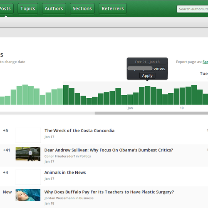The height and width of the screenshot is (208, 208).
Task: Open The Wreck of the Costa Concordia
Action: [79, 131]
